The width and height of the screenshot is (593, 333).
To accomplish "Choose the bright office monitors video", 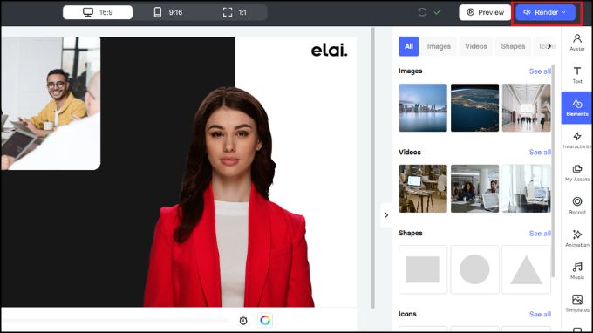I will pos(527,188).
